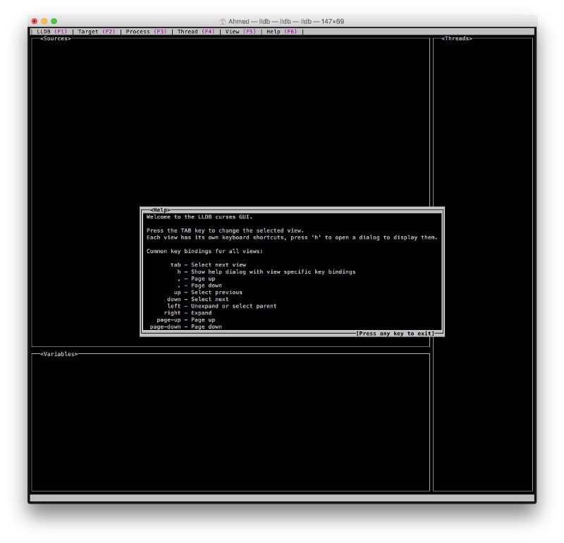Open the Target (F2) menu
564x543 pixels.
pos(97,32)
